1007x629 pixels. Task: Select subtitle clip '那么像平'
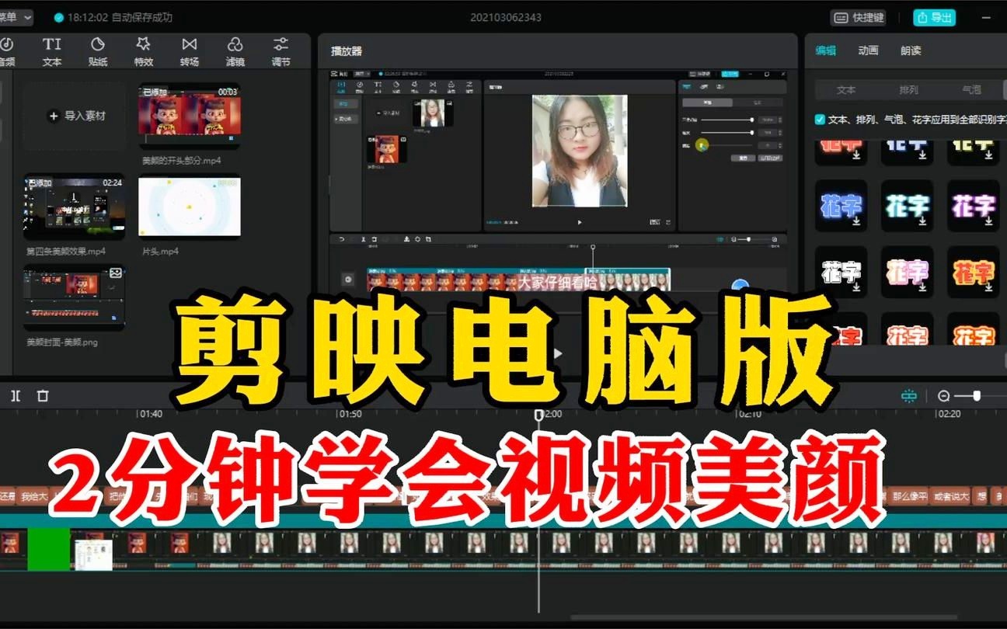pos(909,495)
